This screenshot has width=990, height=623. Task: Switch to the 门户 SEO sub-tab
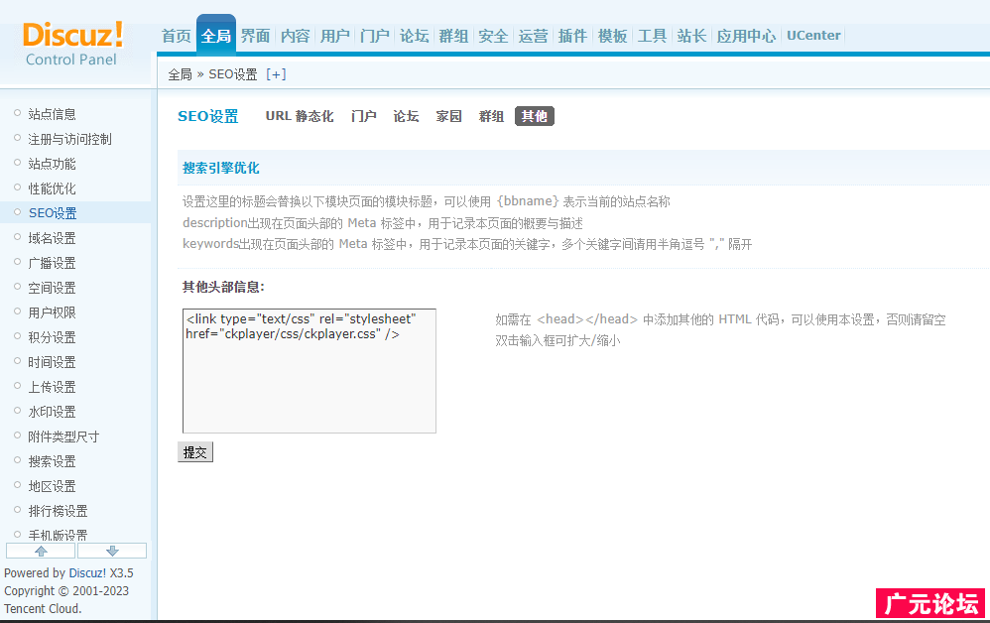click(x=363, y=116)
